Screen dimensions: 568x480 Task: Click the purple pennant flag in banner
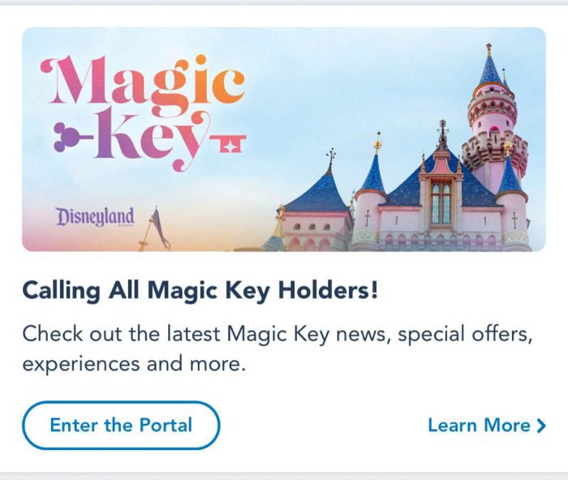(x=159, y=227)
